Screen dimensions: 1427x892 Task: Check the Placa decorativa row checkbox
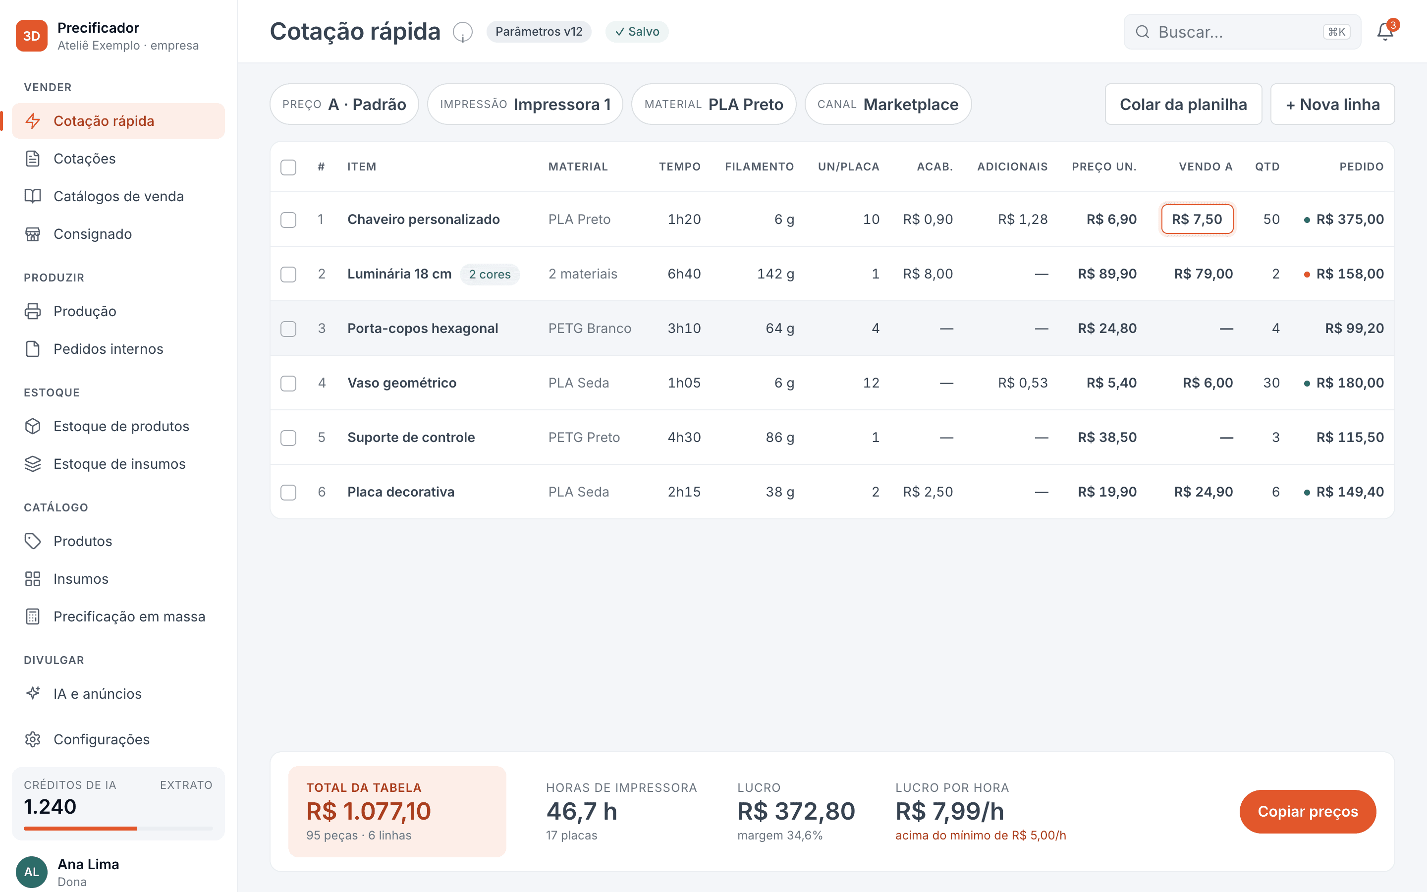(x=288, y=493)
